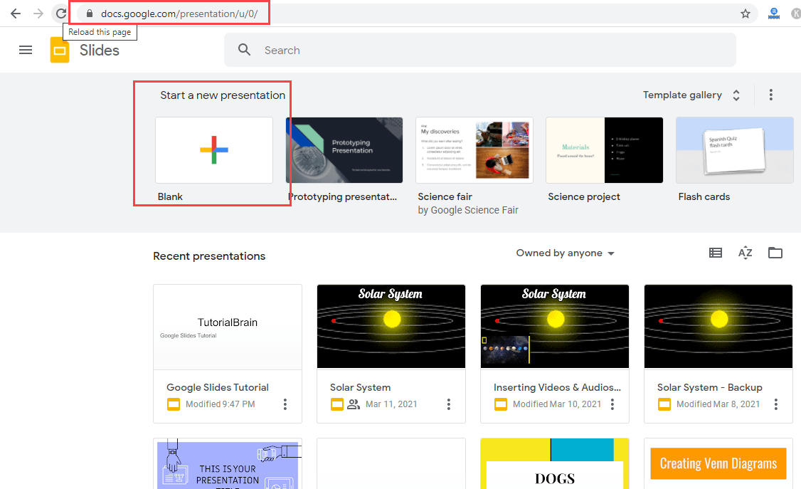Image resolution: width=801 pixels, height=489 pixels.
Task: Expand the Template gallery
Action: click(691, 95)
